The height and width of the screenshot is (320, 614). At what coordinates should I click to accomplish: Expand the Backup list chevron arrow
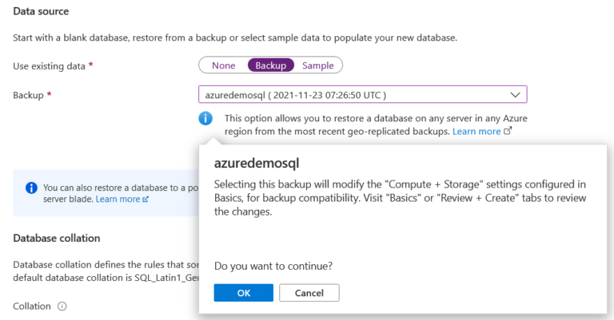coord(515,95)
